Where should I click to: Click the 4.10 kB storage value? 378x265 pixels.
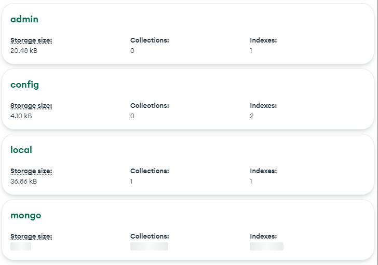21,116
